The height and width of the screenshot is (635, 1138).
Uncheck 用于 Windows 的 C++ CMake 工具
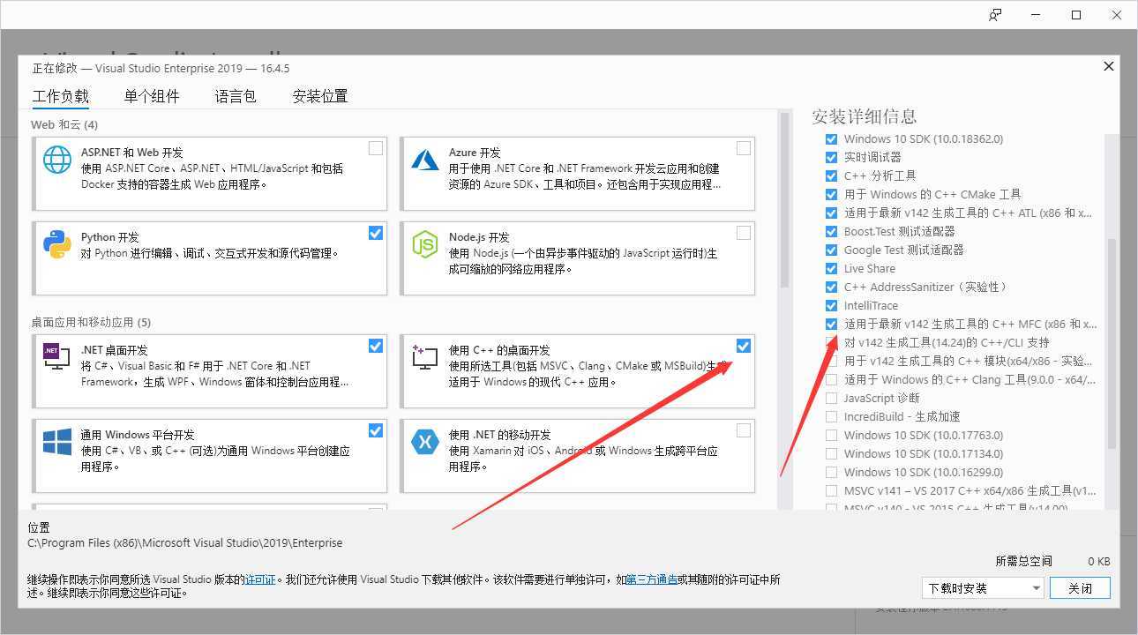(x=831, y=194)
